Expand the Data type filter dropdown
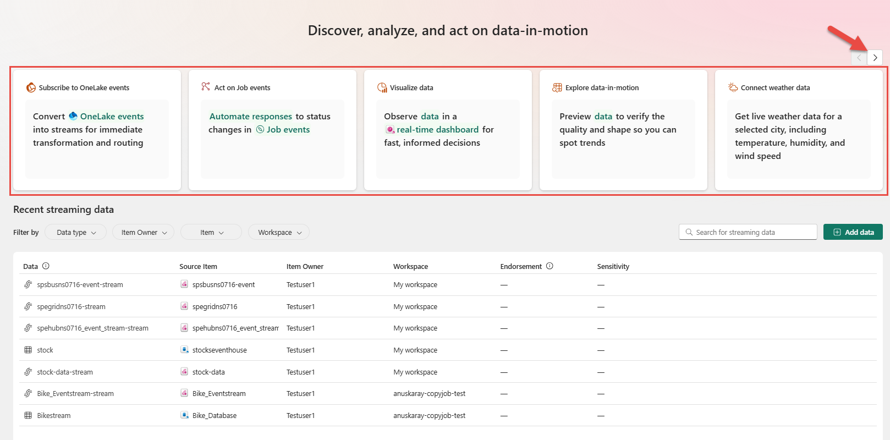This screenshot has width=890, height=440. click(x=76, y=233)
